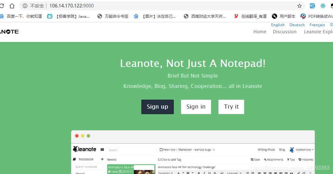Click Tips in preview
Screen dimensions: 333x174
click(x=291, y=159)
